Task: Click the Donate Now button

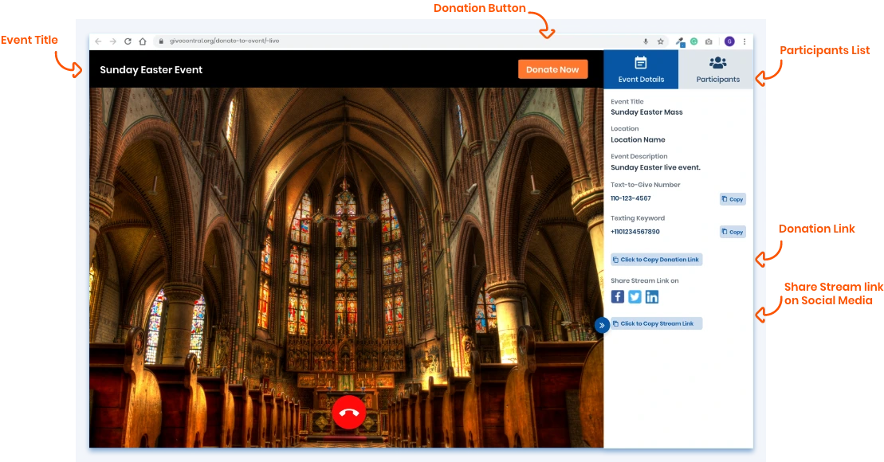Action: pyautogui.click(x=552, y=69)
